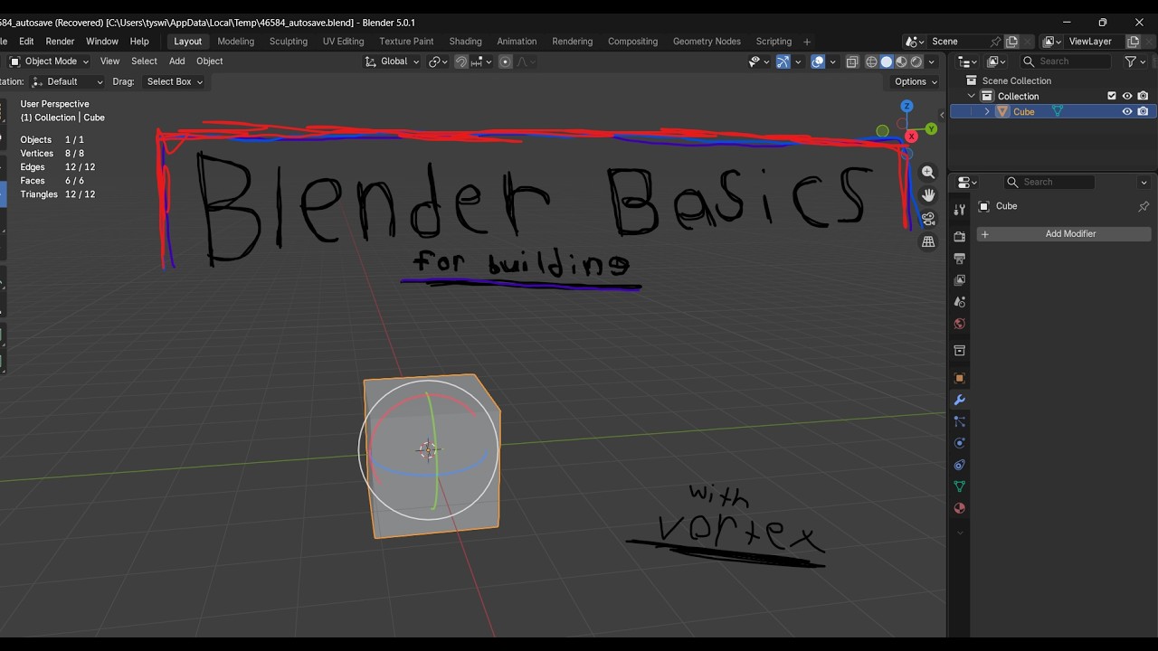Click the red X axis gizmo ball

(911, 137)
